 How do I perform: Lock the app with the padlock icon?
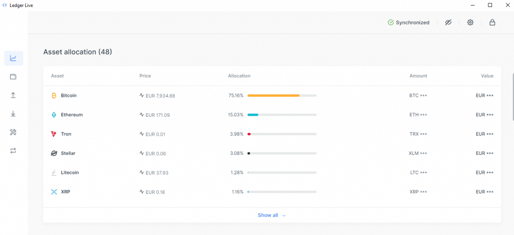point(492,23)
